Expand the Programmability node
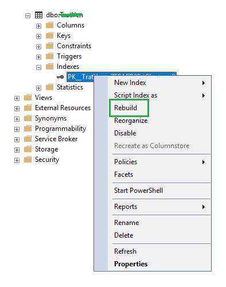 (x=17, y=129)
